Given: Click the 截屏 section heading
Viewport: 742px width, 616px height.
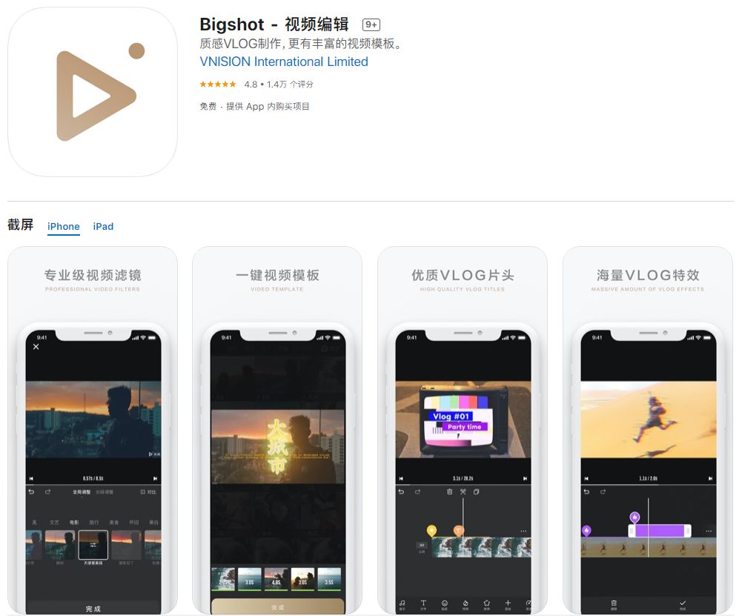Looking at the screenshot, I should point(20,225).
